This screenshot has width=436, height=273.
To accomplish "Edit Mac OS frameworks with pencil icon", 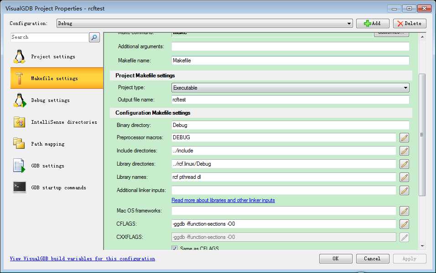I will pyautogui.click(x=404, y=211).
